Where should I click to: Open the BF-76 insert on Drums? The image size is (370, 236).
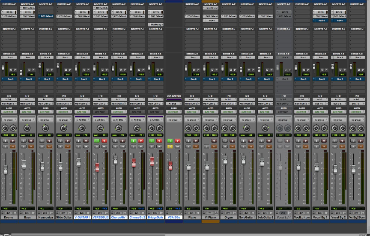pos(9,12)
